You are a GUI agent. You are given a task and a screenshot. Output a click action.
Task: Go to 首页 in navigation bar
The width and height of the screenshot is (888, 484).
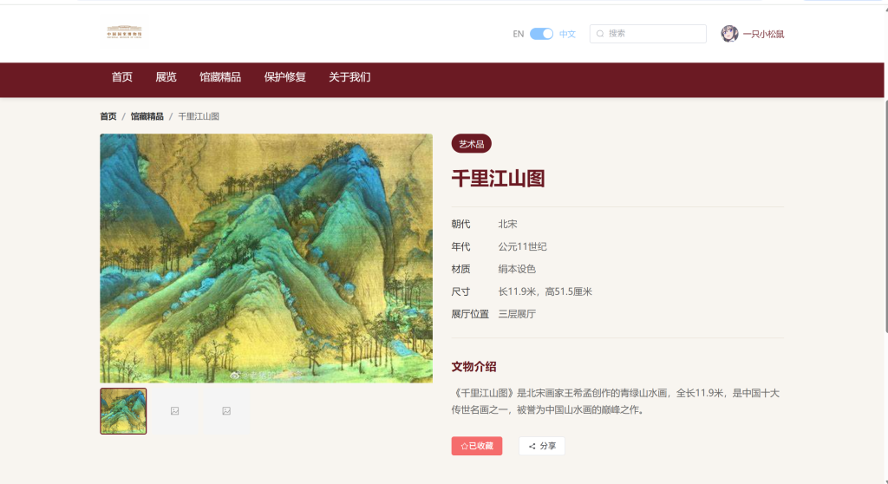(121, 77)
